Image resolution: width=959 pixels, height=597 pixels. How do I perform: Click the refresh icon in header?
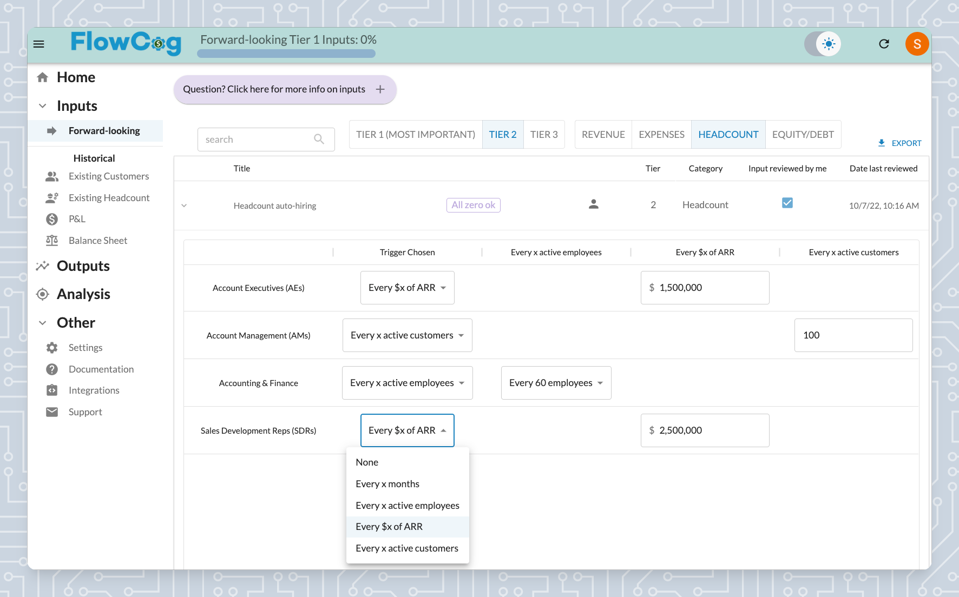(x=884, y=44)
